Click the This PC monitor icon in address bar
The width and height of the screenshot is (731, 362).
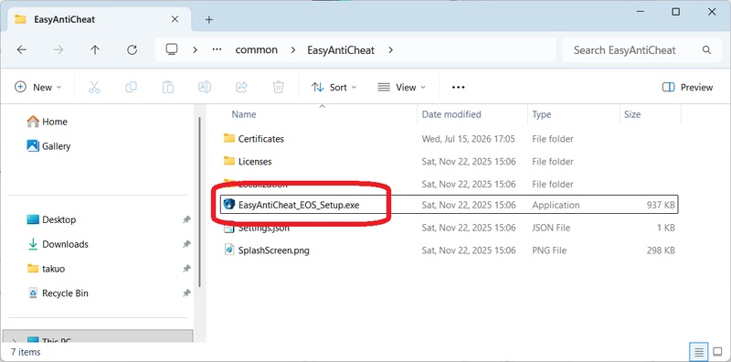172,49
